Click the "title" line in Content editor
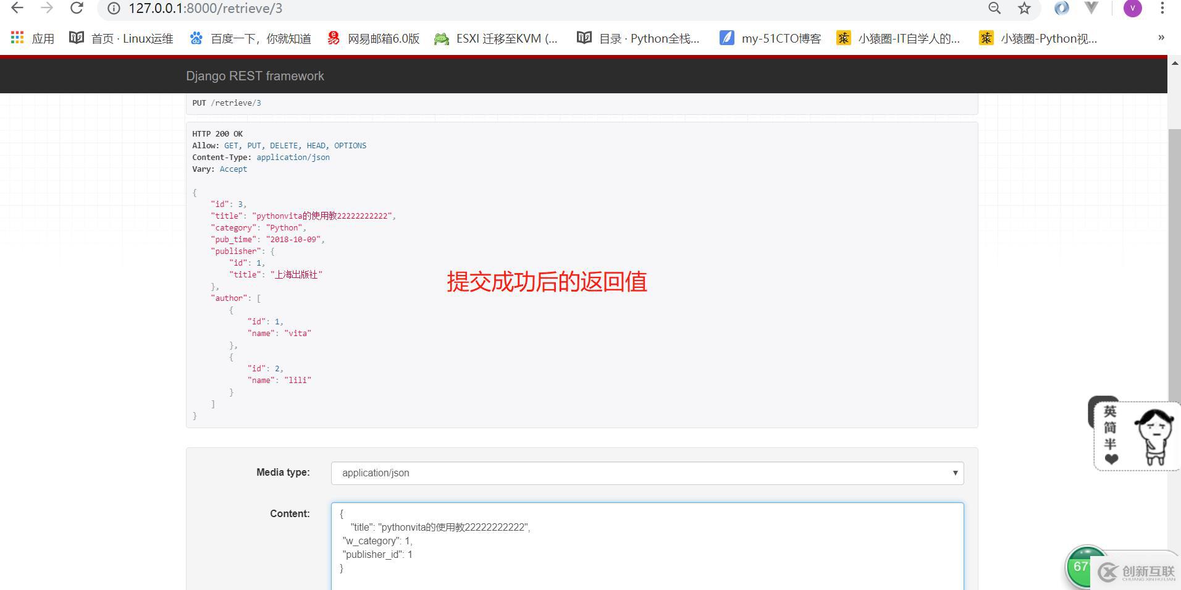Screen dimensions: 1181x590 (x=440, y=527)
